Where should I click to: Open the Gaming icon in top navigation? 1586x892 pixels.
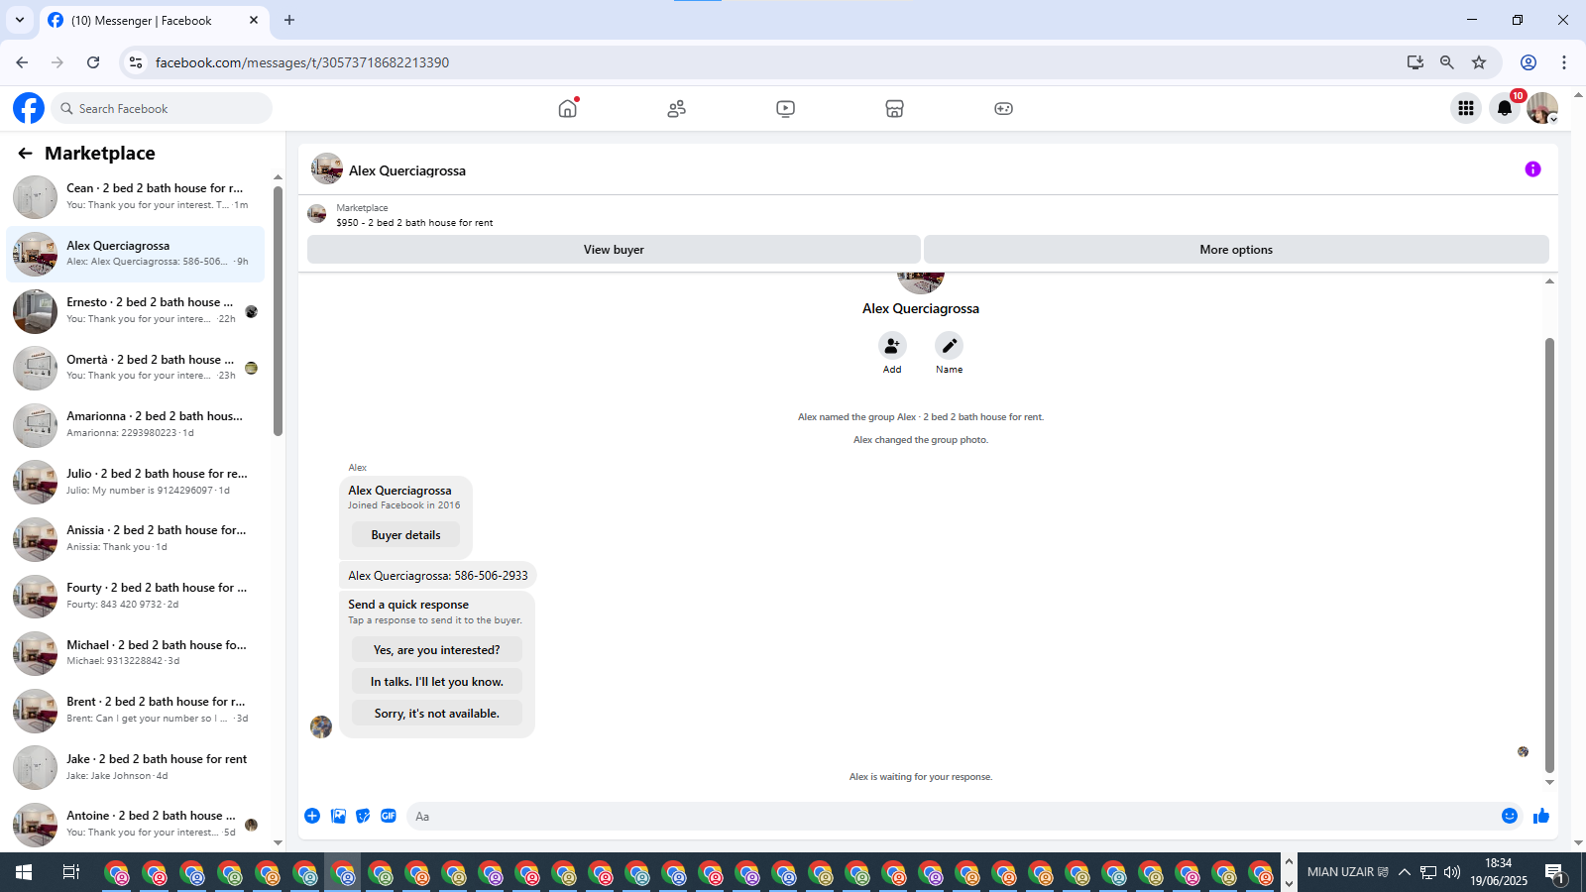[x=1003, y=109]
